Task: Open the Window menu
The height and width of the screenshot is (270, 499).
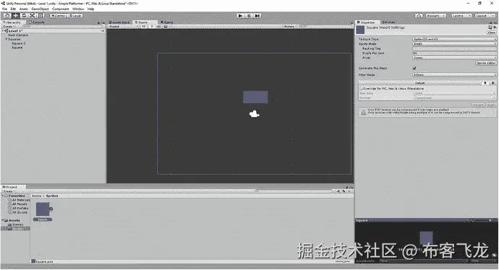Action: 78,9
